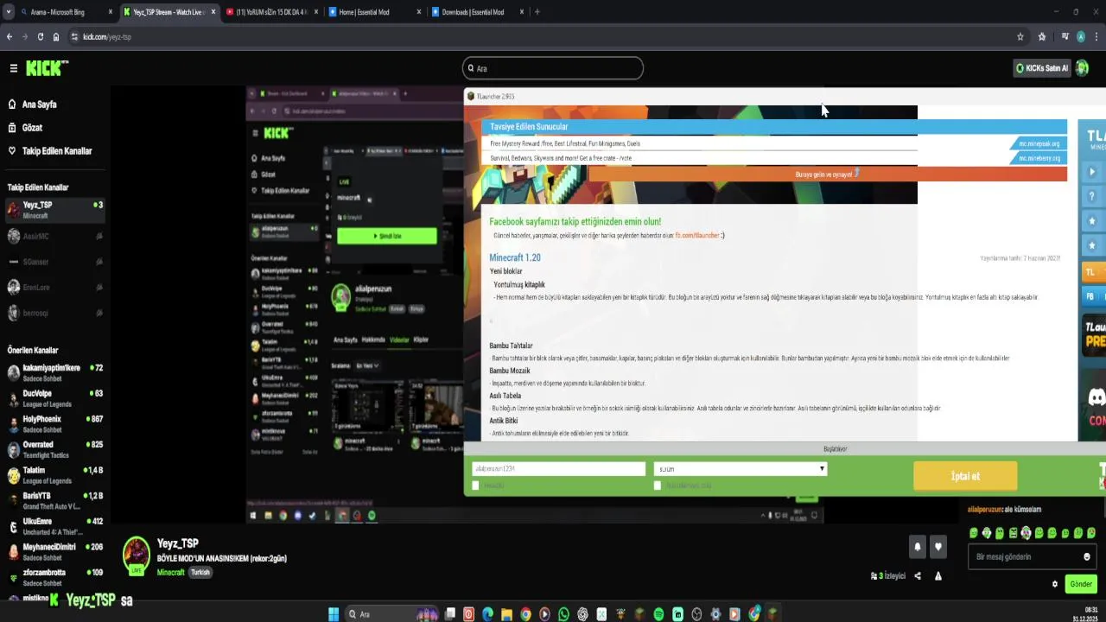Click the heart follow icon
Screen dimensions: 1106x622
[938, 546]
